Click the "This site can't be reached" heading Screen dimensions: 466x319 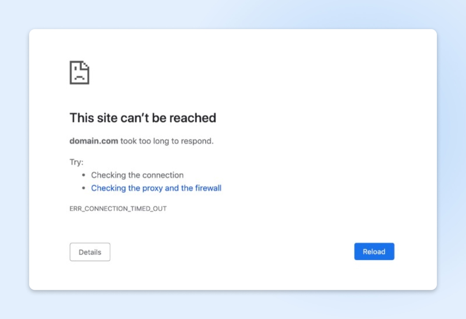click(x=143, y=118)
